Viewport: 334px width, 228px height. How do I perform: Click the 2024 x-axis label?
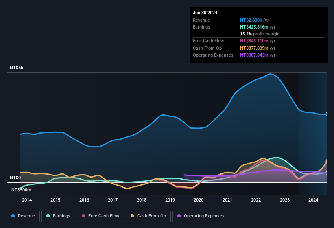click(313, 200)
